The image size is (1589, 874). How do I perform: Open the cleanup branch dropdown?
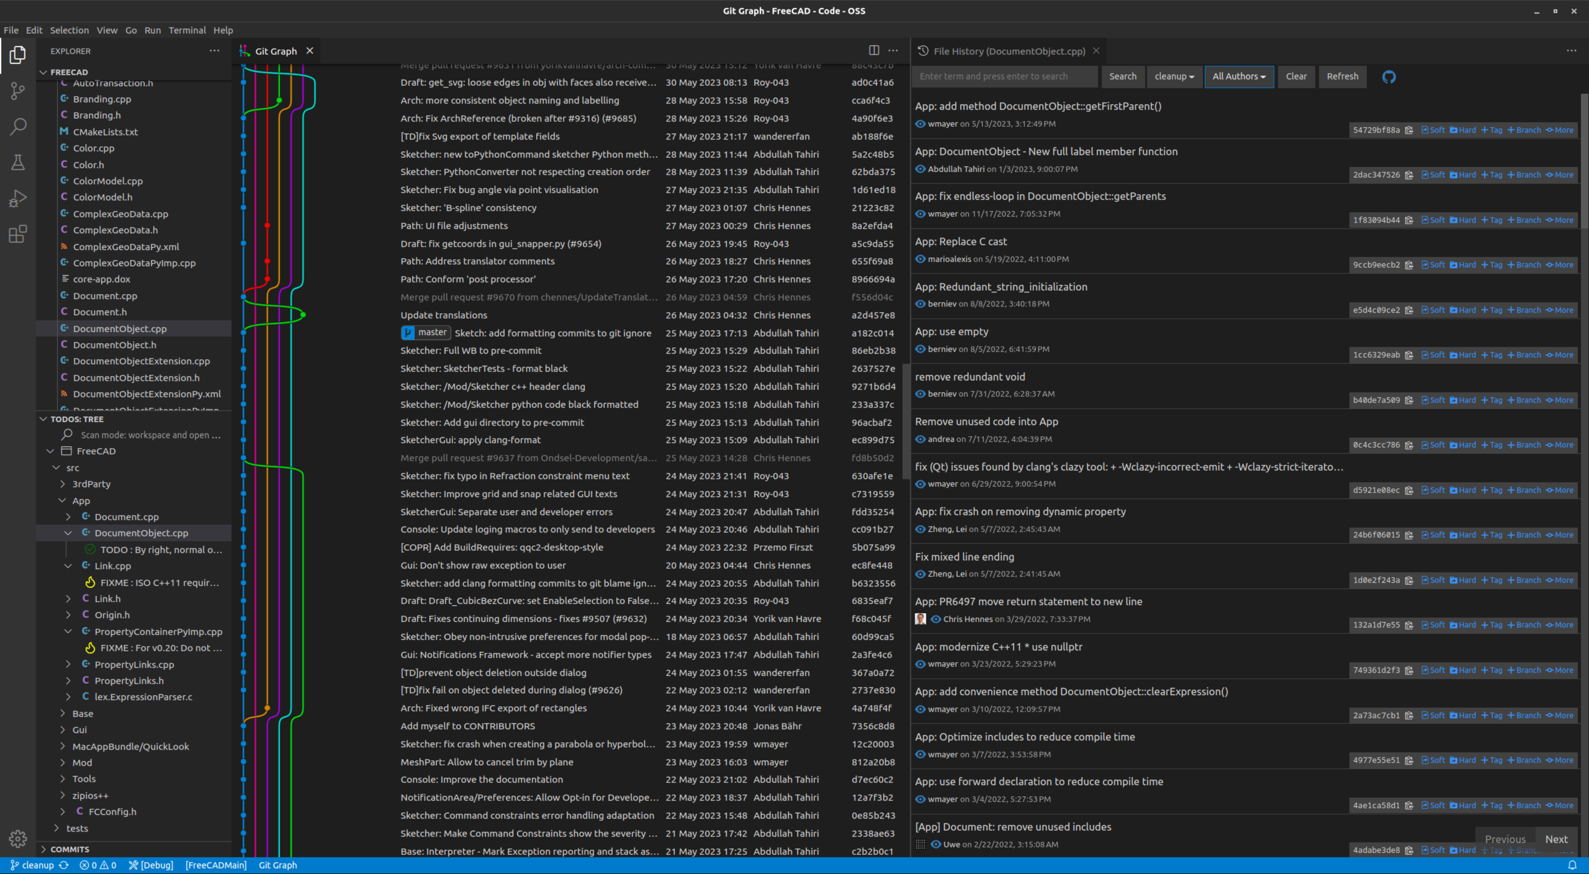click(x=1174, y=76)
